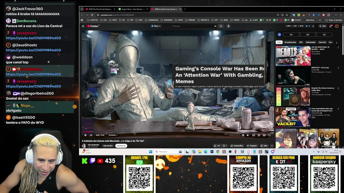Toggle theater mode on the player
344x193 pixels.
264,135
